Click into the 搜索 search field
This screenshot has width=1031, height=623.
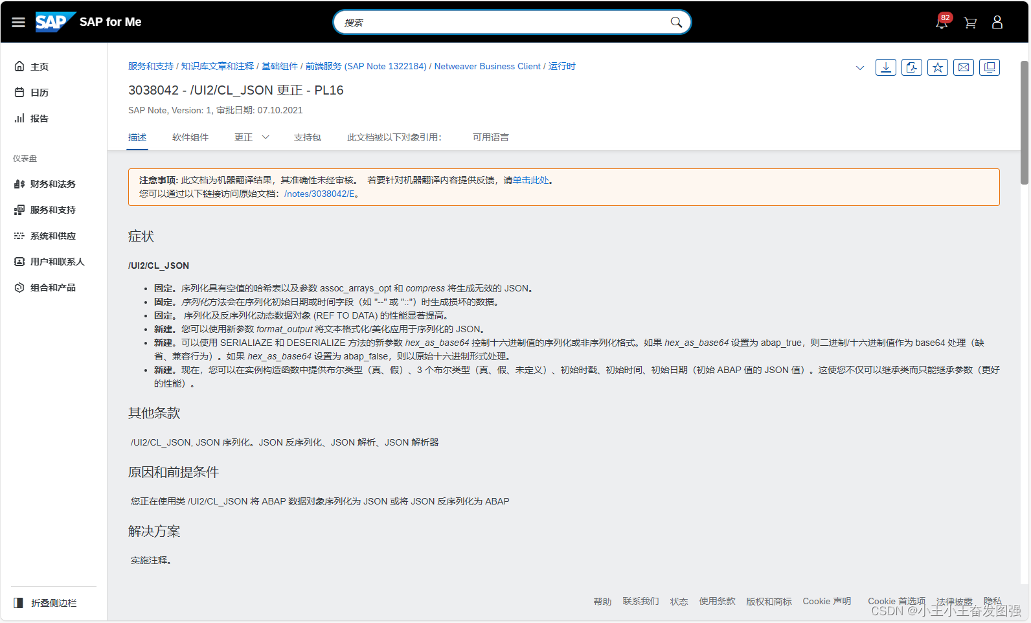coord(505,22)
